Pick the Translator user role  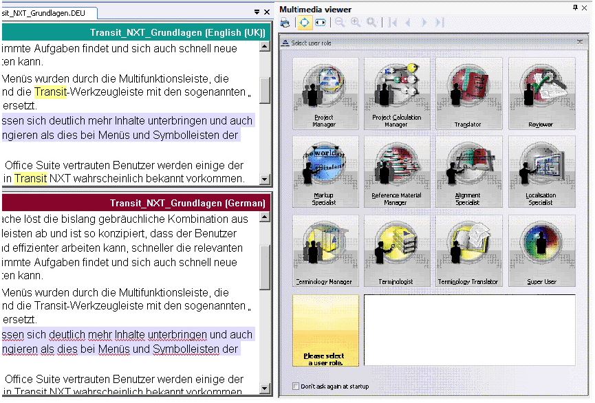[468, 94]
